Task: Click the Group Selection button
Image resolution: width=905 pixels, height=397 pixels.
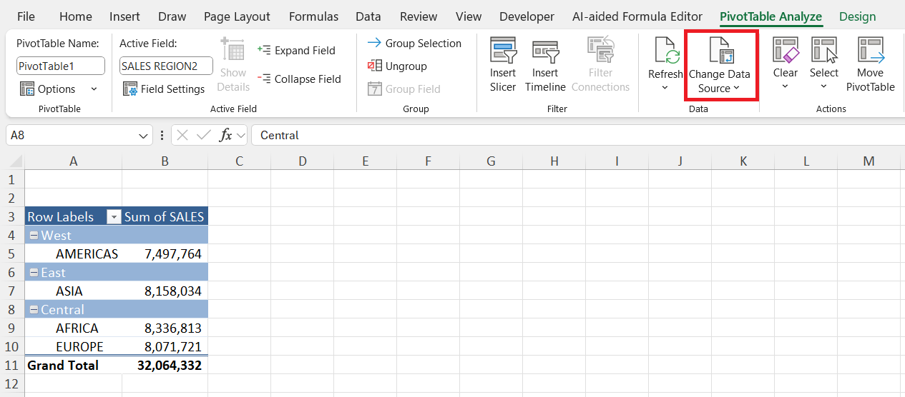Action: 414,43
